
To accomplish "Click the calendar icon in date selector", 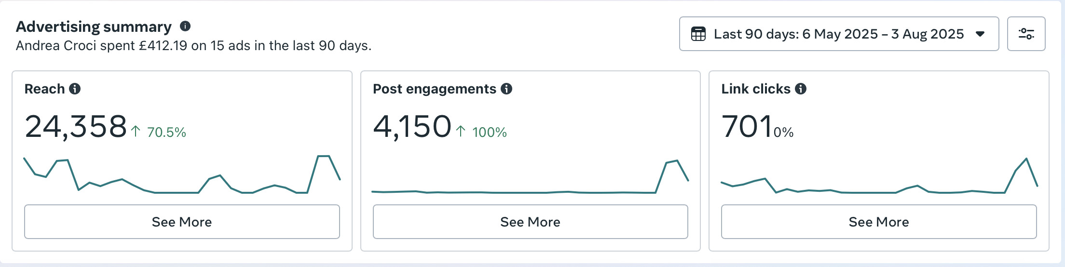I will pos(698,34).
